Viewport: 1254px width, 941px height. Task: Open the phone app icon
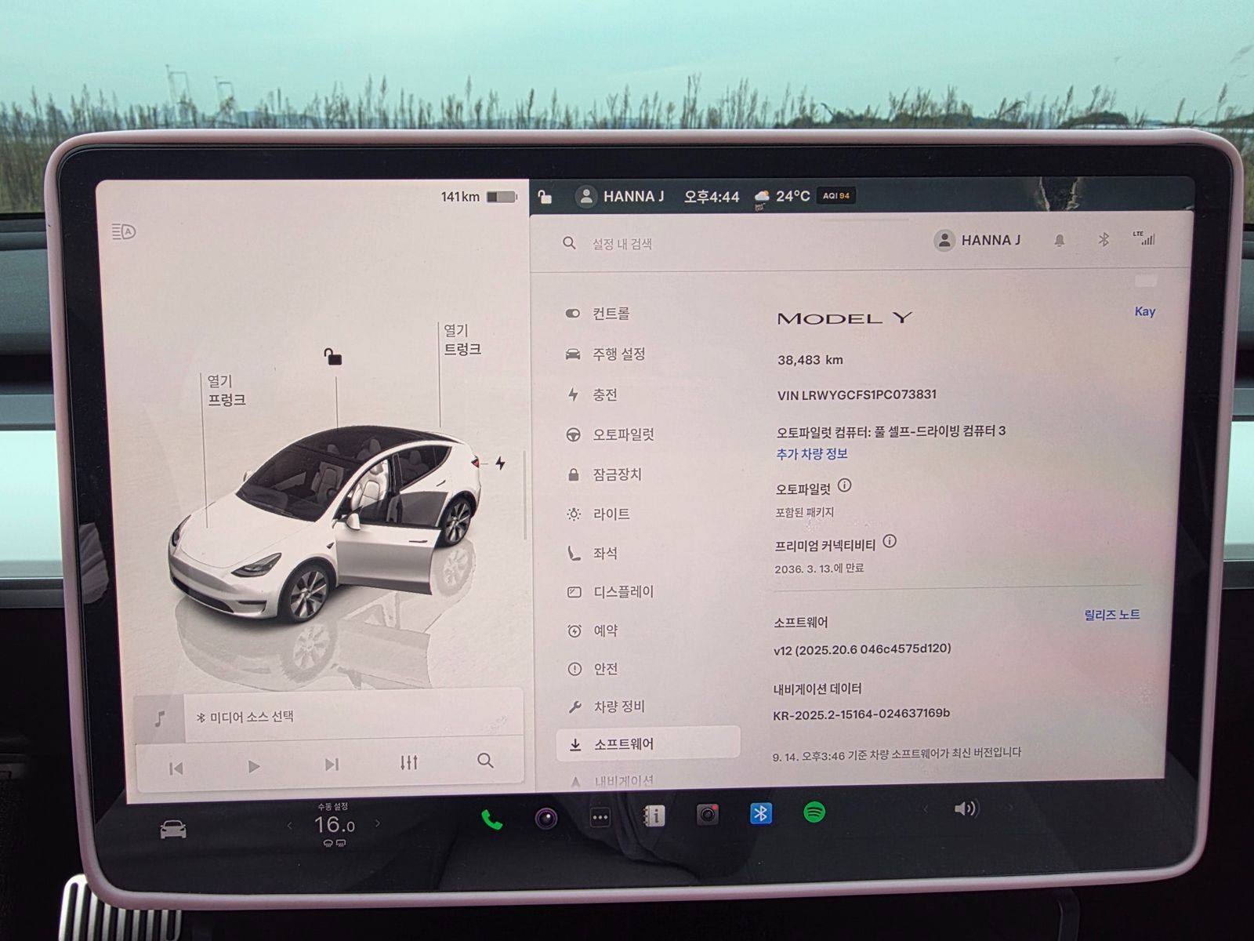click(491, 819)
